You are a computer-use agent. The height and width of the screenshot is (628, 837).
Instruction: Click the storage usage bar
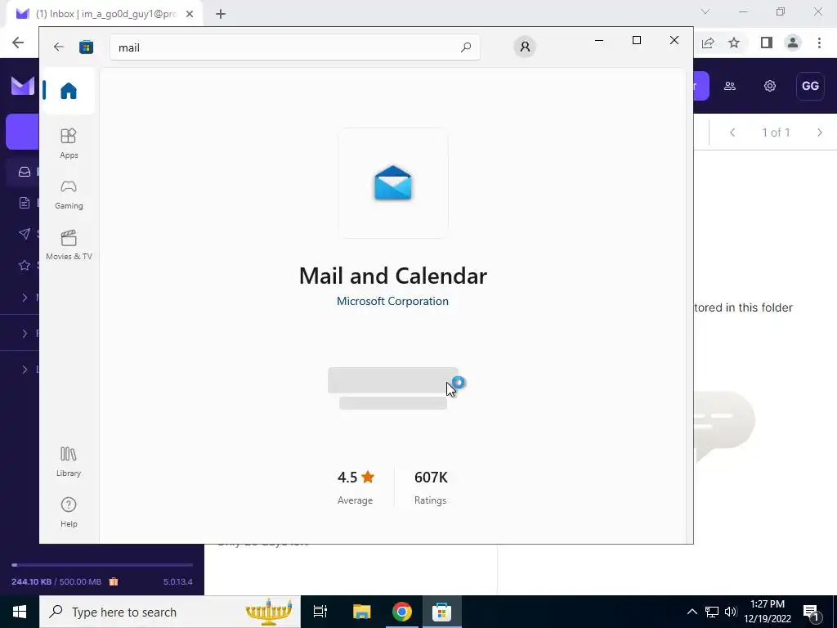102,564
